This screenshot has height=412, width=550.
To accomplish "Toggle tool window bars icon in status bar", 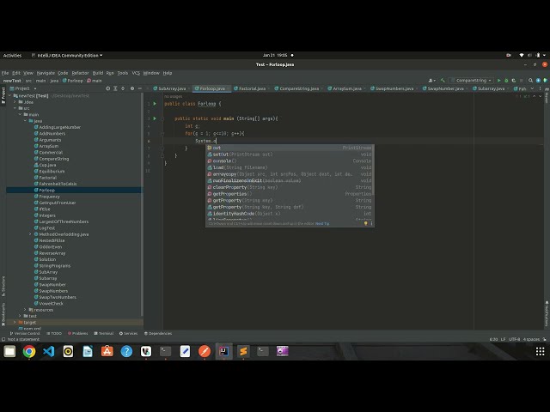I will (x=3, y=339).
